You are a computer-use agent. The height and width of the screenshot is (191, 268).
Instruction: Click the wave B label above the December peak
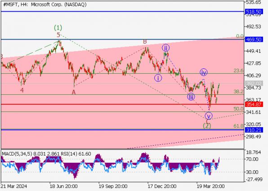tap(145, 41)
